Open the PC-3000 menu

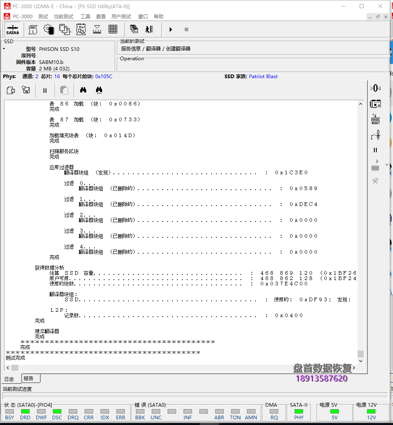[22, 17]
